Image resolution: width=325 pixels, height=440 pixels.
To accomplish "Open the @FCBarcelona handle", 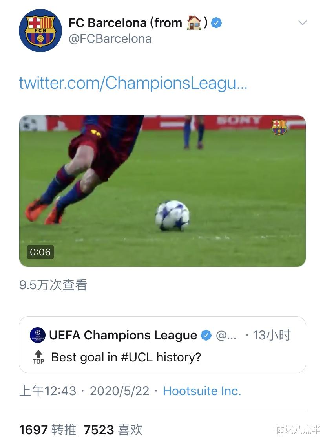I will (x=110, y=39).
